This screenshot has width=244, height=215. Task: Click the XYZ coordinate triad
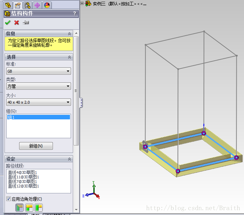[92, 190]
